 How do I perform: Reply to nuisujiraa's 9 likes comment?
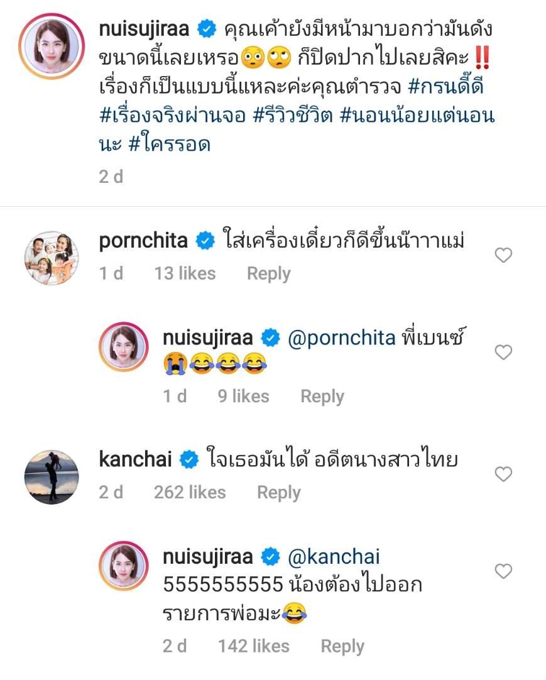tap(322, 396)
